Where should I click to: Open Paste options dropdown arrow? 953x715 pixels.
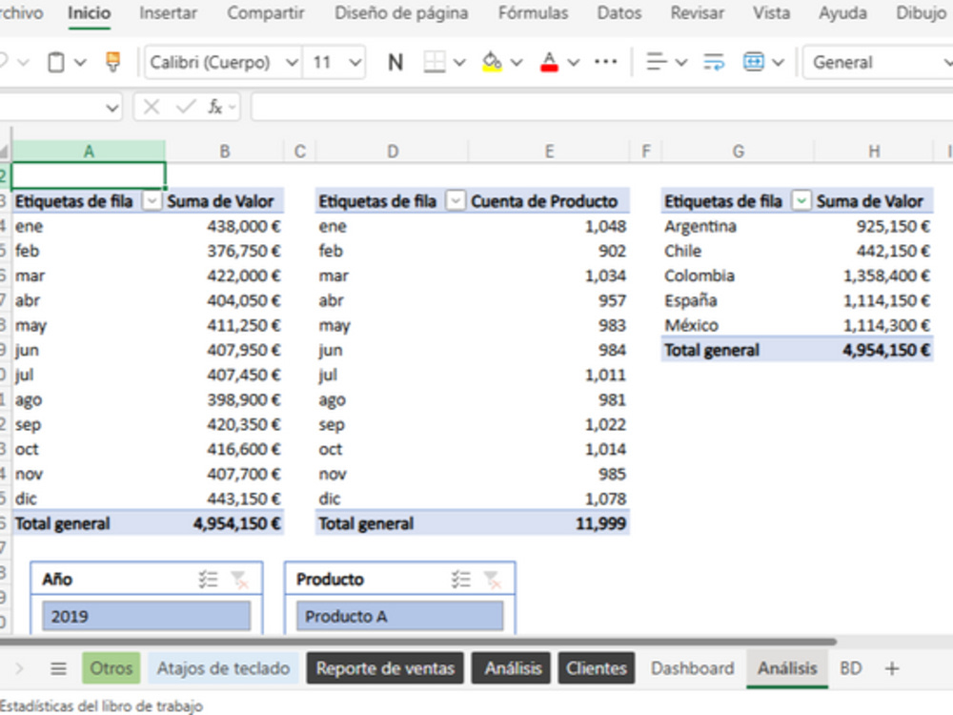80,62
